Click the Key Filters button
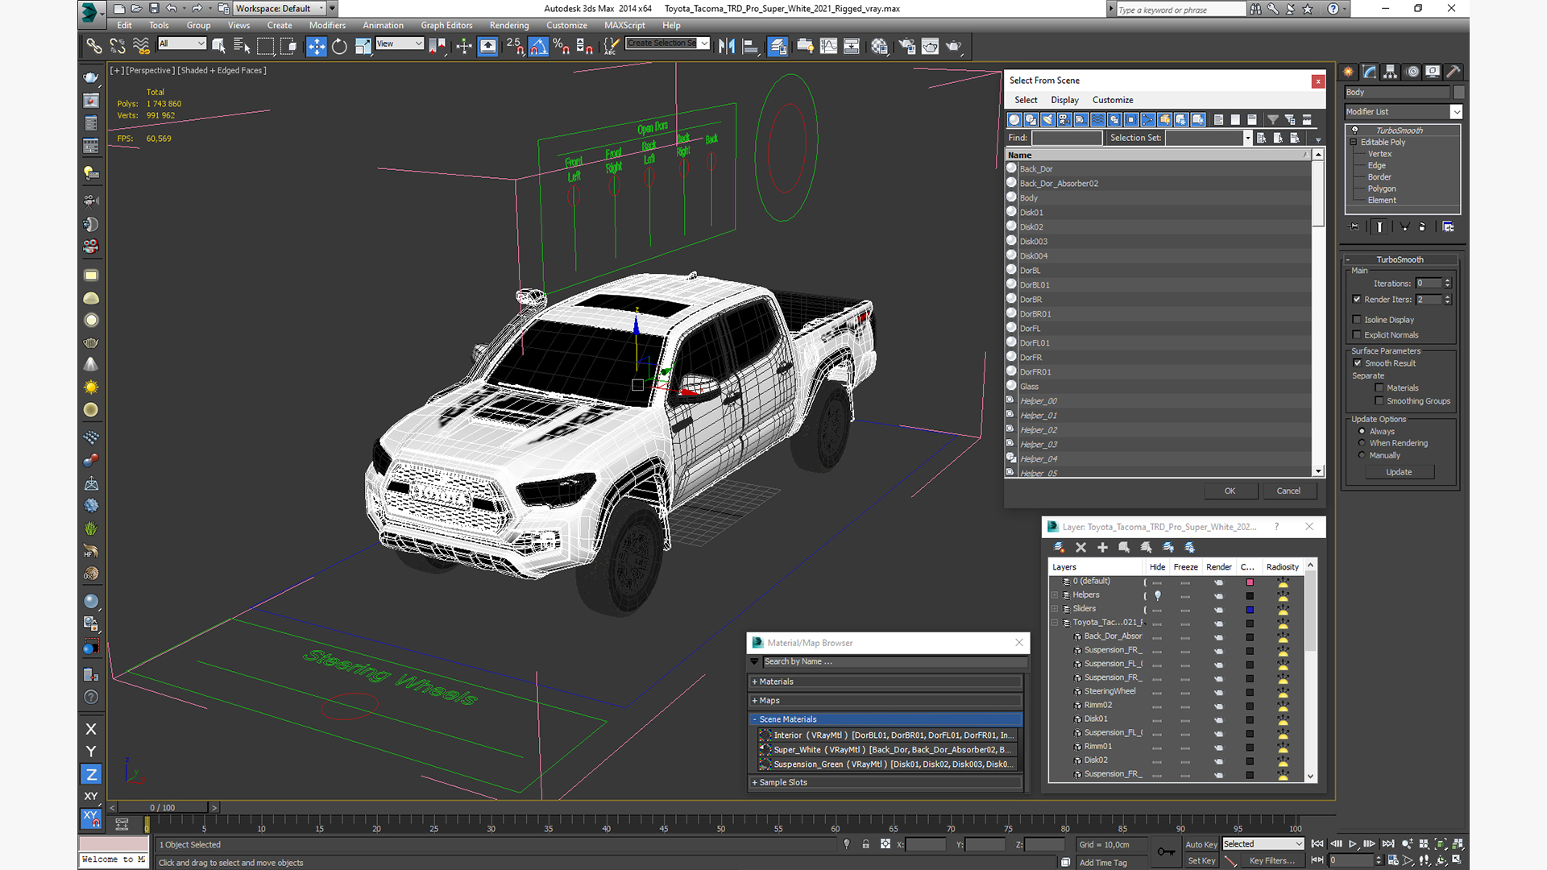This screenshot has height=870, width=1547. point(1271,860)
